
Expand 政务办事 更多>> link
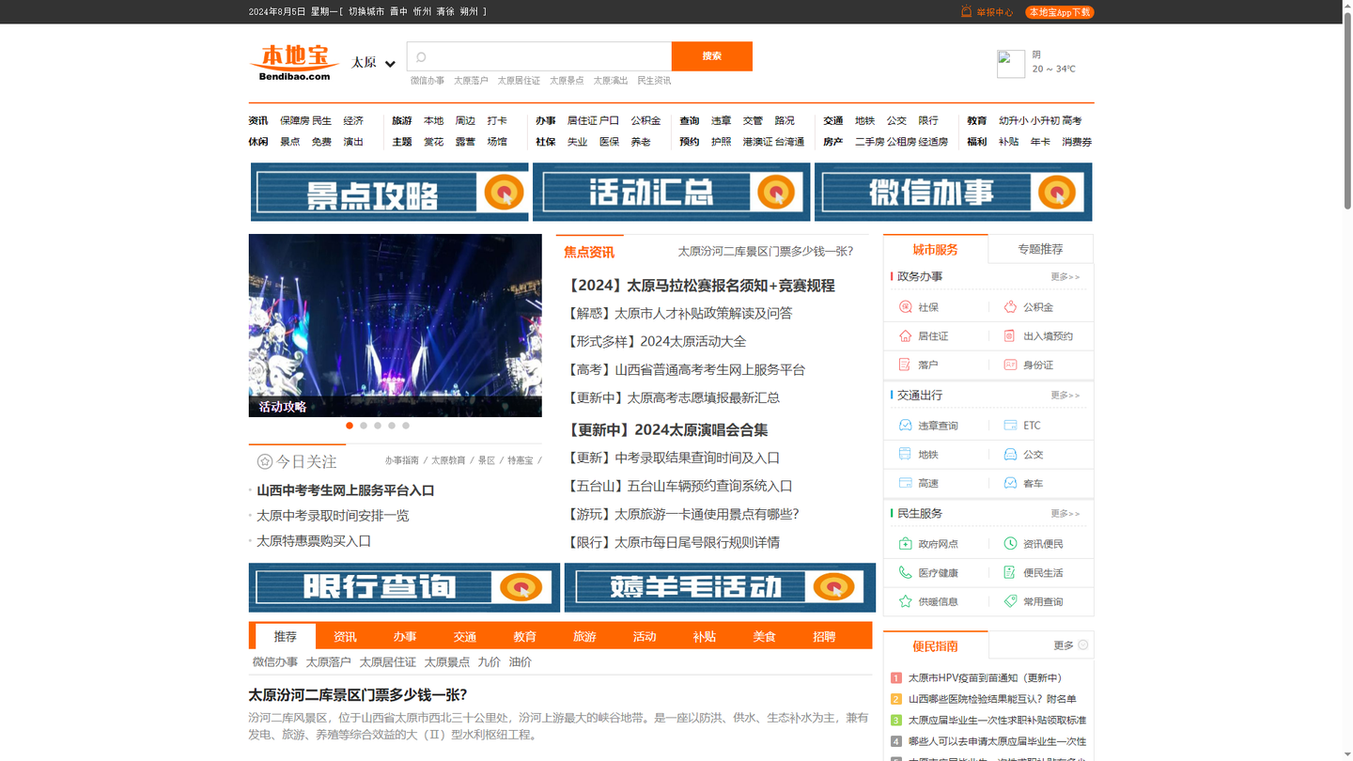click(x=1065, y=277)
